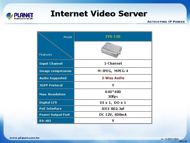The image size is (190, 143).
Task: Open the OVERVIEW link
Action: tap(170, 139)
